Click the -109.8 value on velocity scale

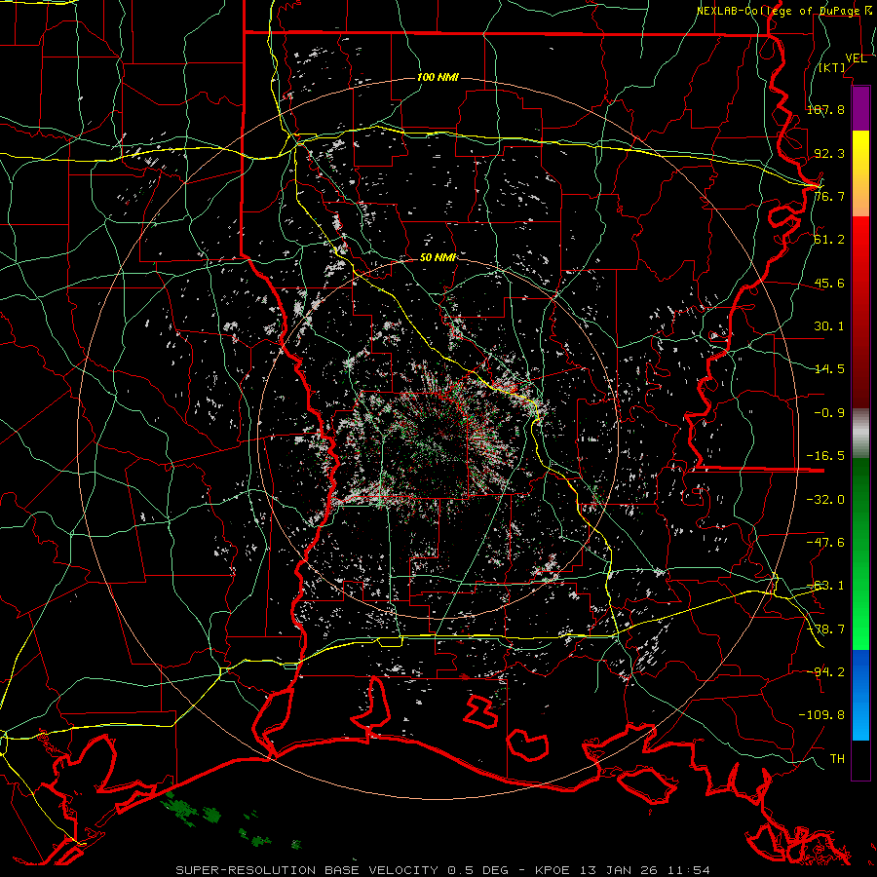[821, 715]
